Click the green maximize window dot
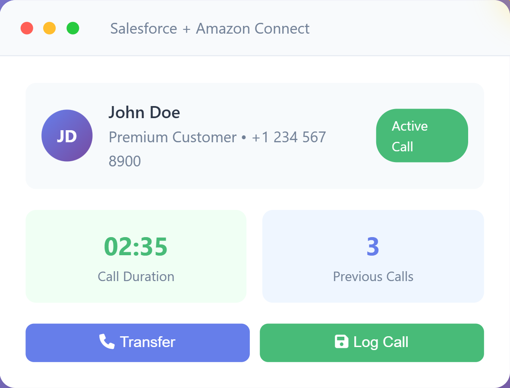510x388 pixels. 73,28
